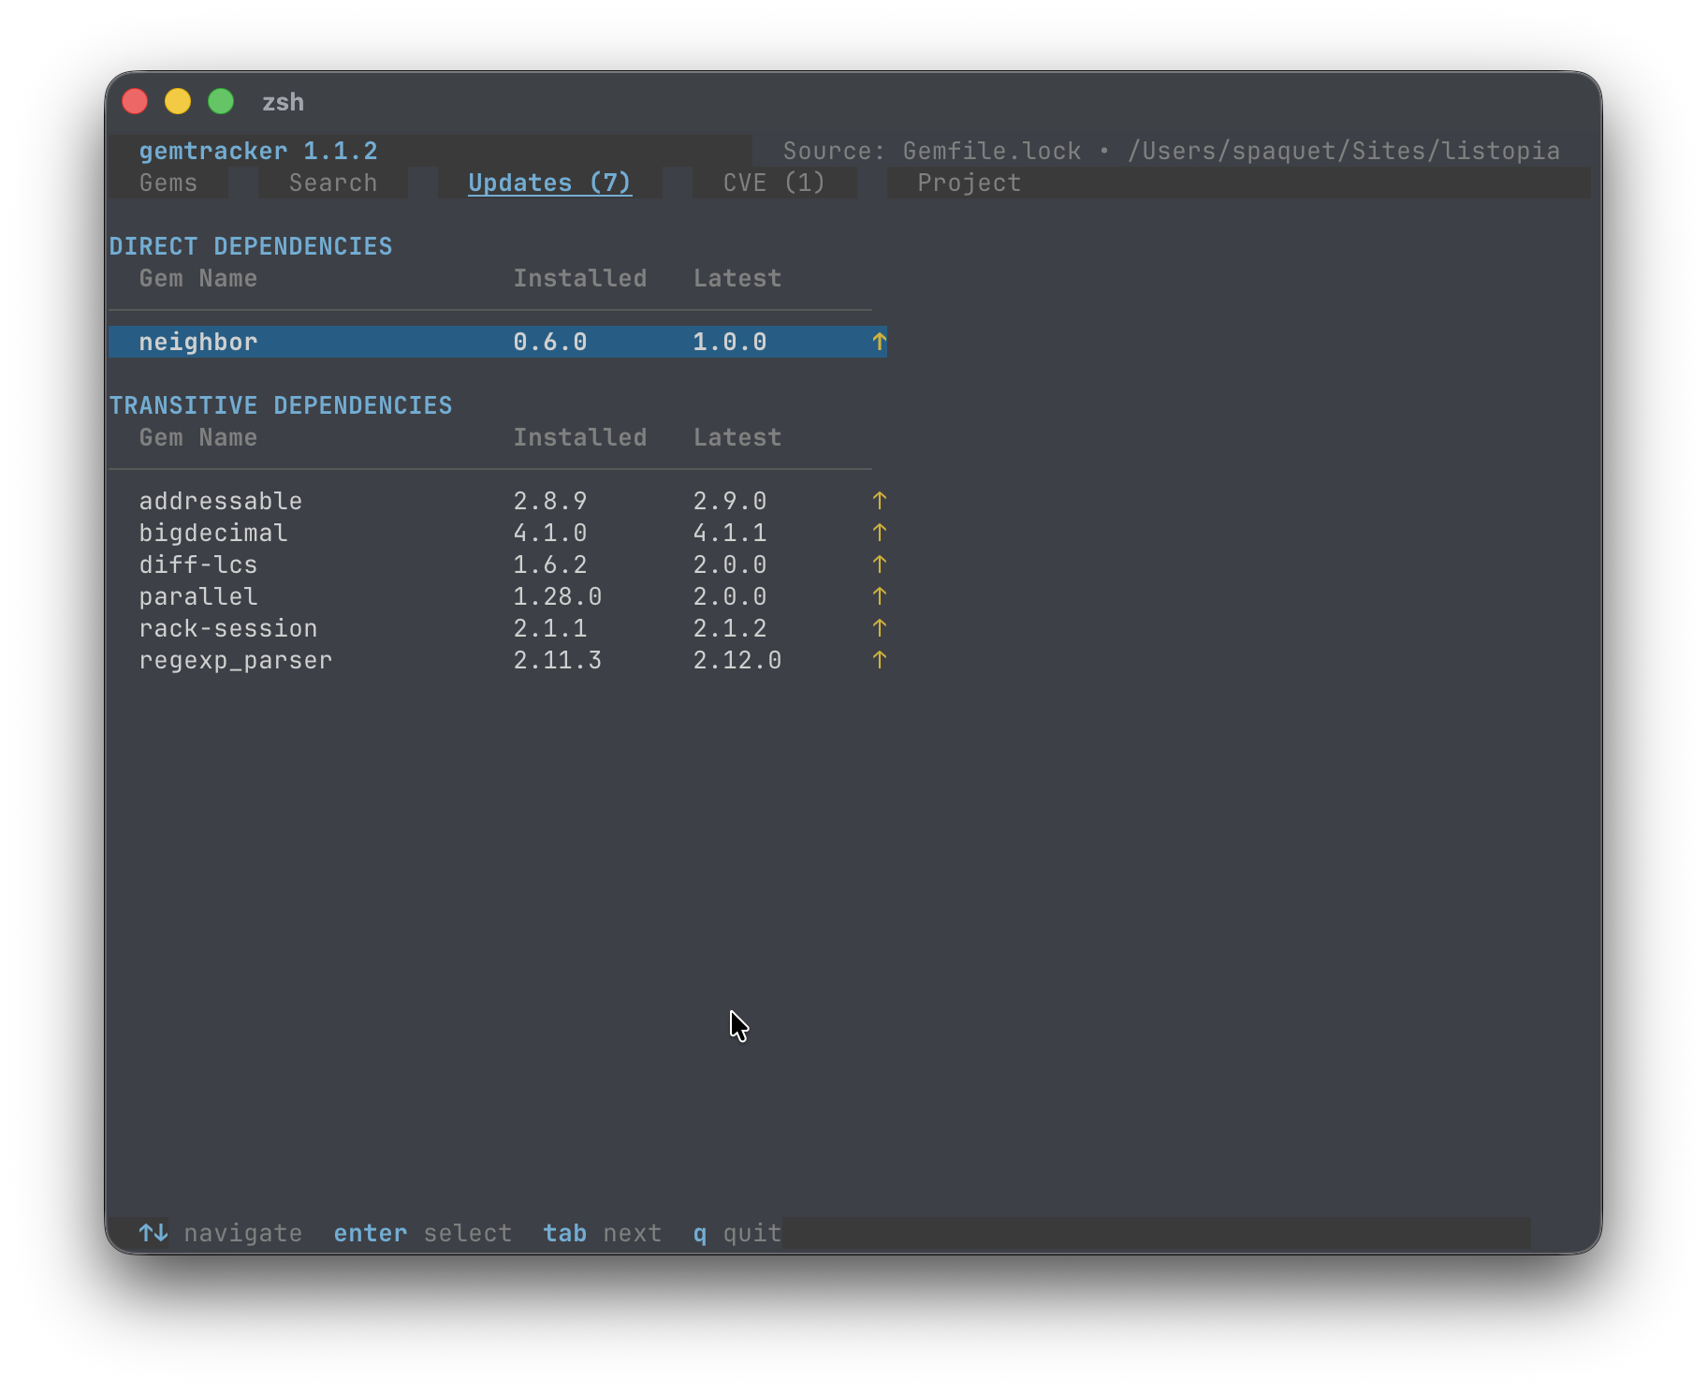1707x1393 pixels.
Task: Click neighbor installed version 0.6.0
Action: 550,342
